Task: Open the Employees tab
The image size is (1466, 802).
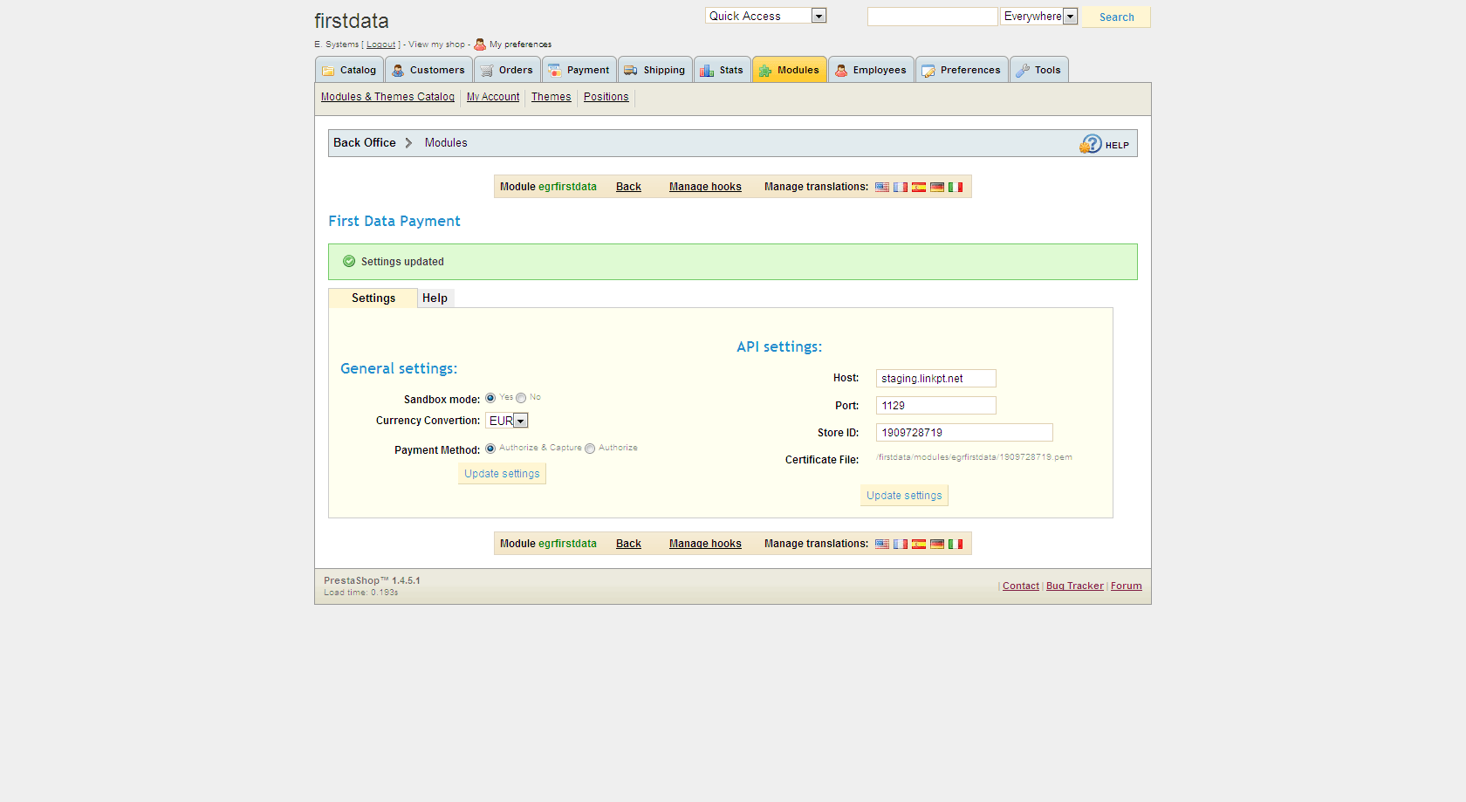Action: click(871, 70)
